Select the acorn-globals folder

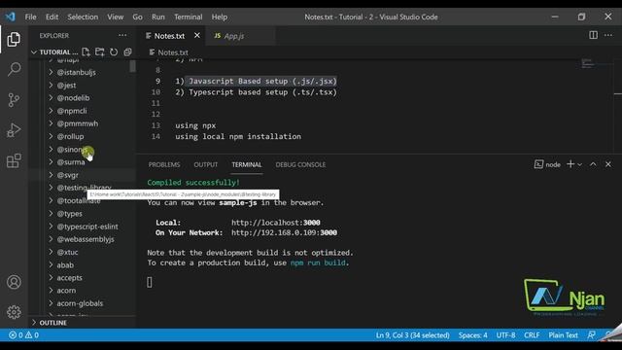(x=80, y=303)
